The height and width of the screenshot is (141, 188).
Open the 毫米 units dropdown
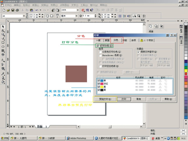(x=77, y=16)
